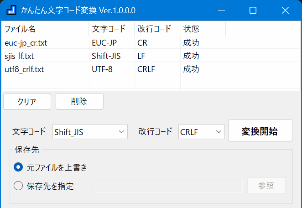
Task: Select the utf8_crlf.txt file row
Action: coord(151,69)
